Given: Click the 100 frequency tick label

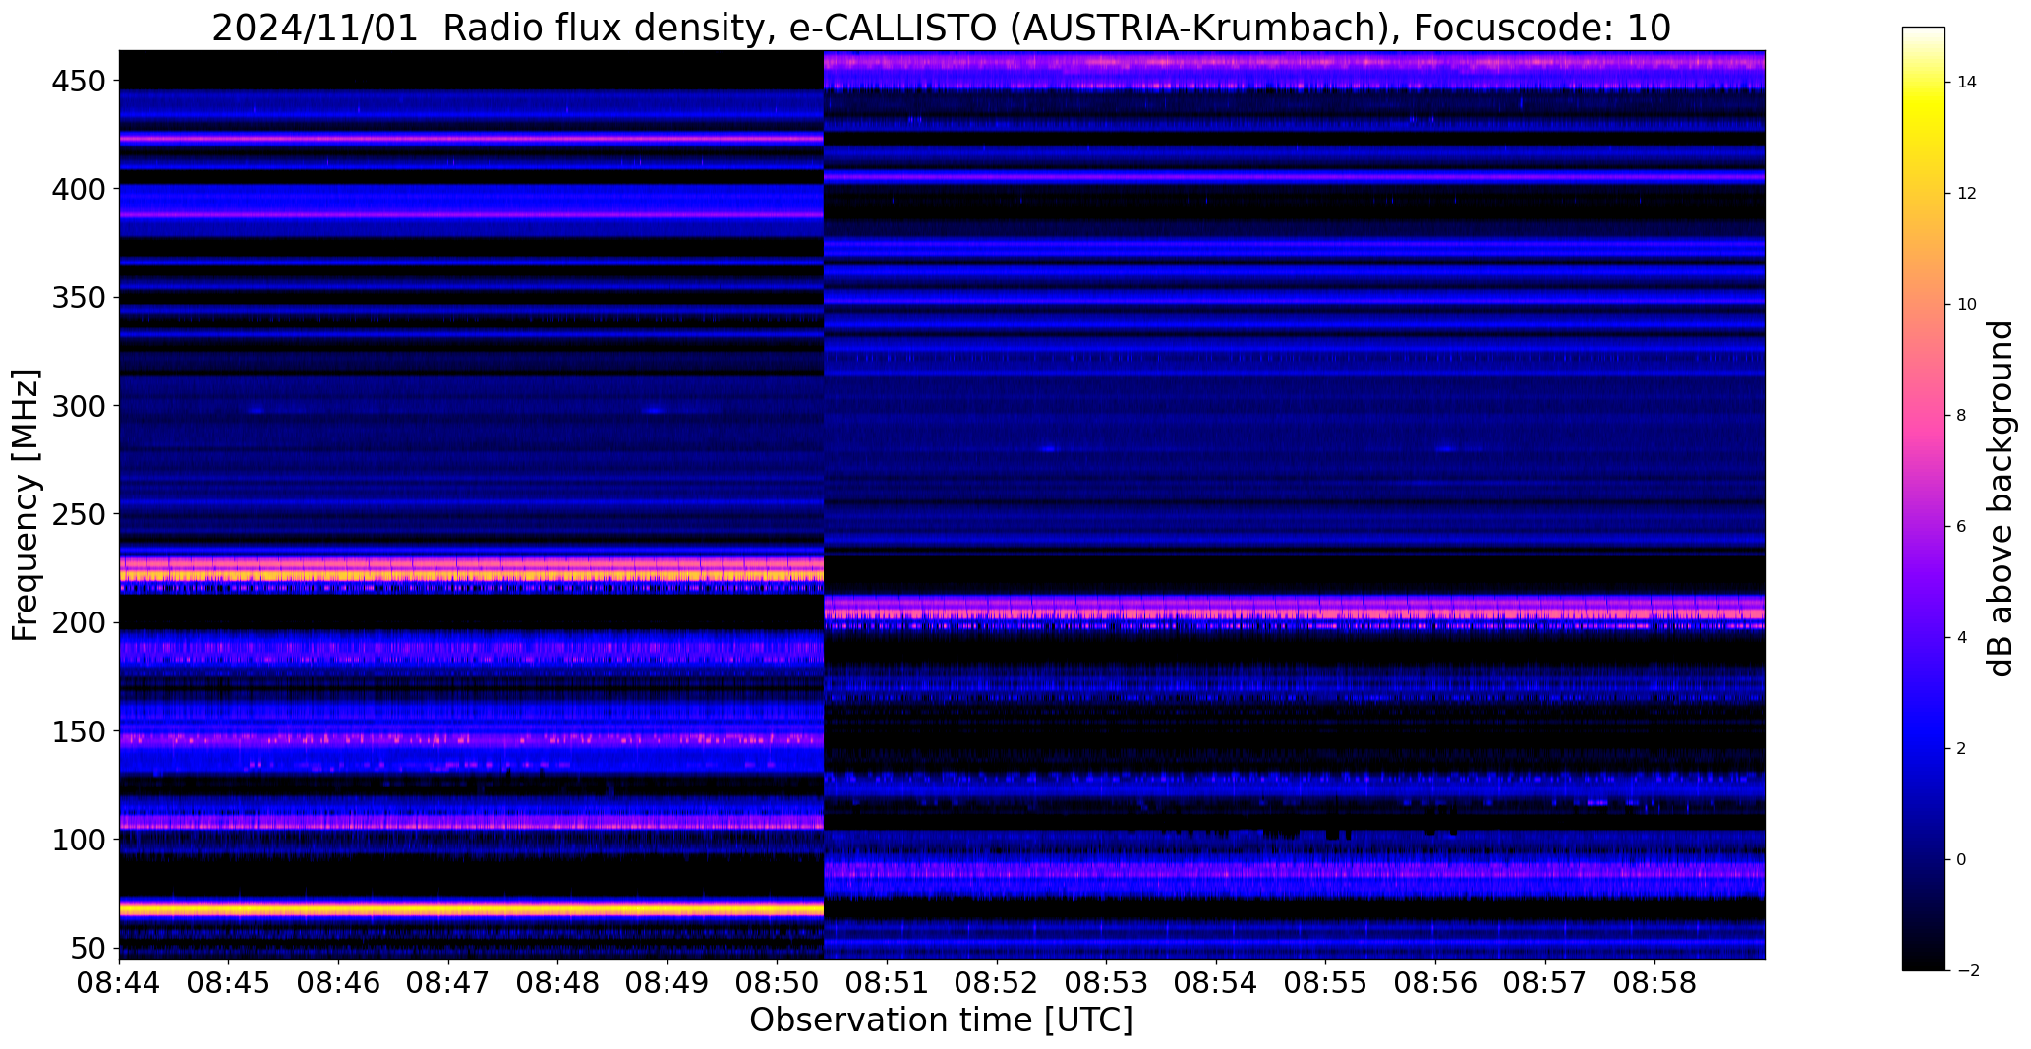Looking at the screenshot, I should tap(80, 841).
